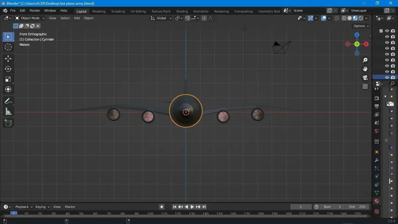Click the jump to start frame button
The image size is (398, 224).
pyautogui.click(x=174, y=207)
